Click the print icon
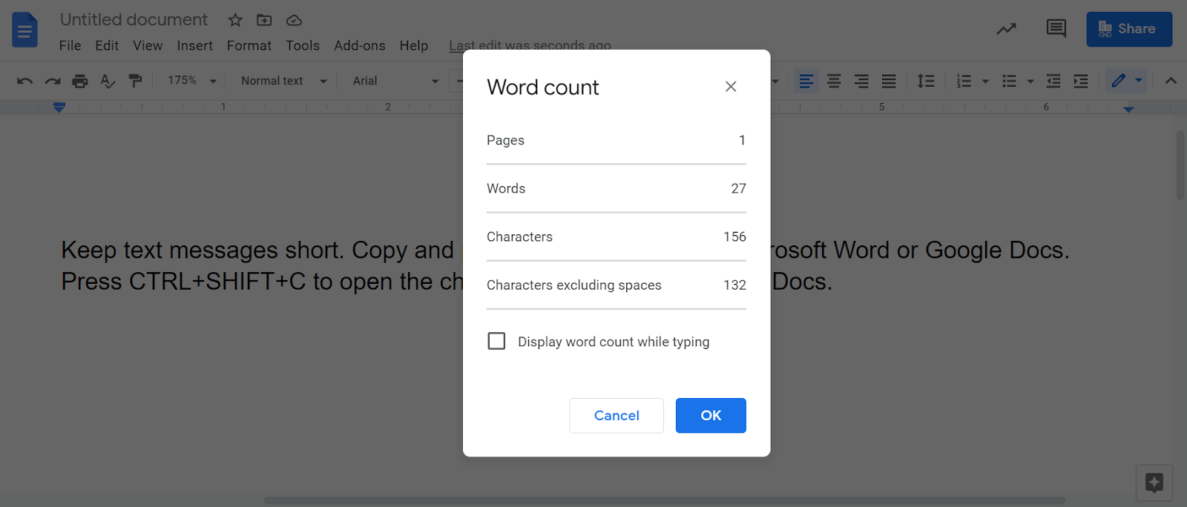This screenshot has width=1187, height=507. tap(80, 81)
